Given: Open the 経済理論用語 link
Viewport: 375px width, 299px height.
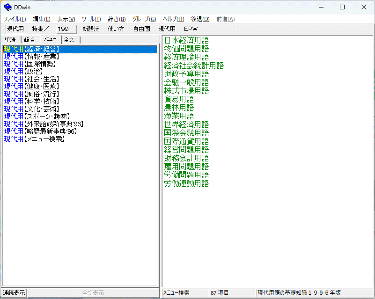Looking at the screenshot, I should pyautogui.click(x=186, y=57).
